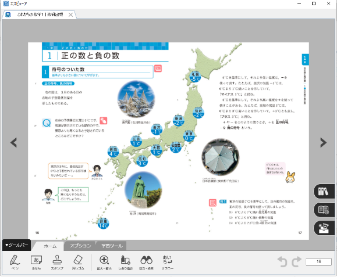Click the 那覇 14℃ temperature marker
Screen dimensions: 337x277
point(104,224)
